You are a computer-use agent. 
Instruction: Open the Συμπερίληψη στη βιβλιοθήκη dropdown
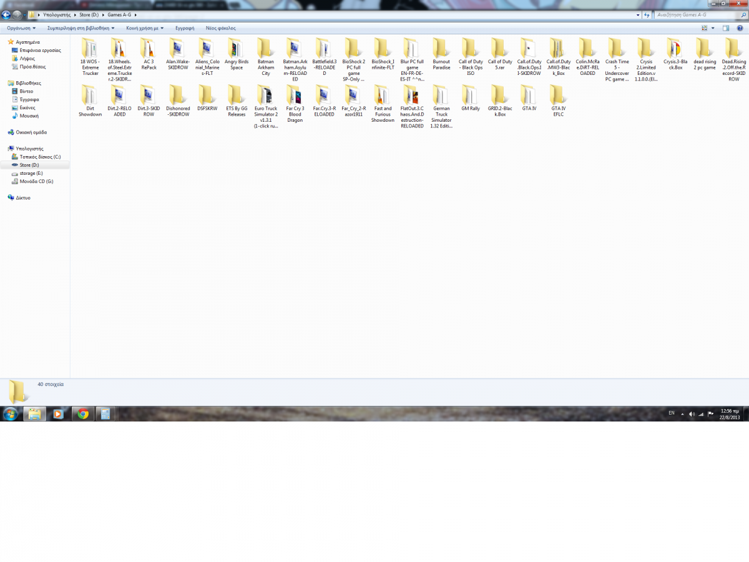point(81,28)
